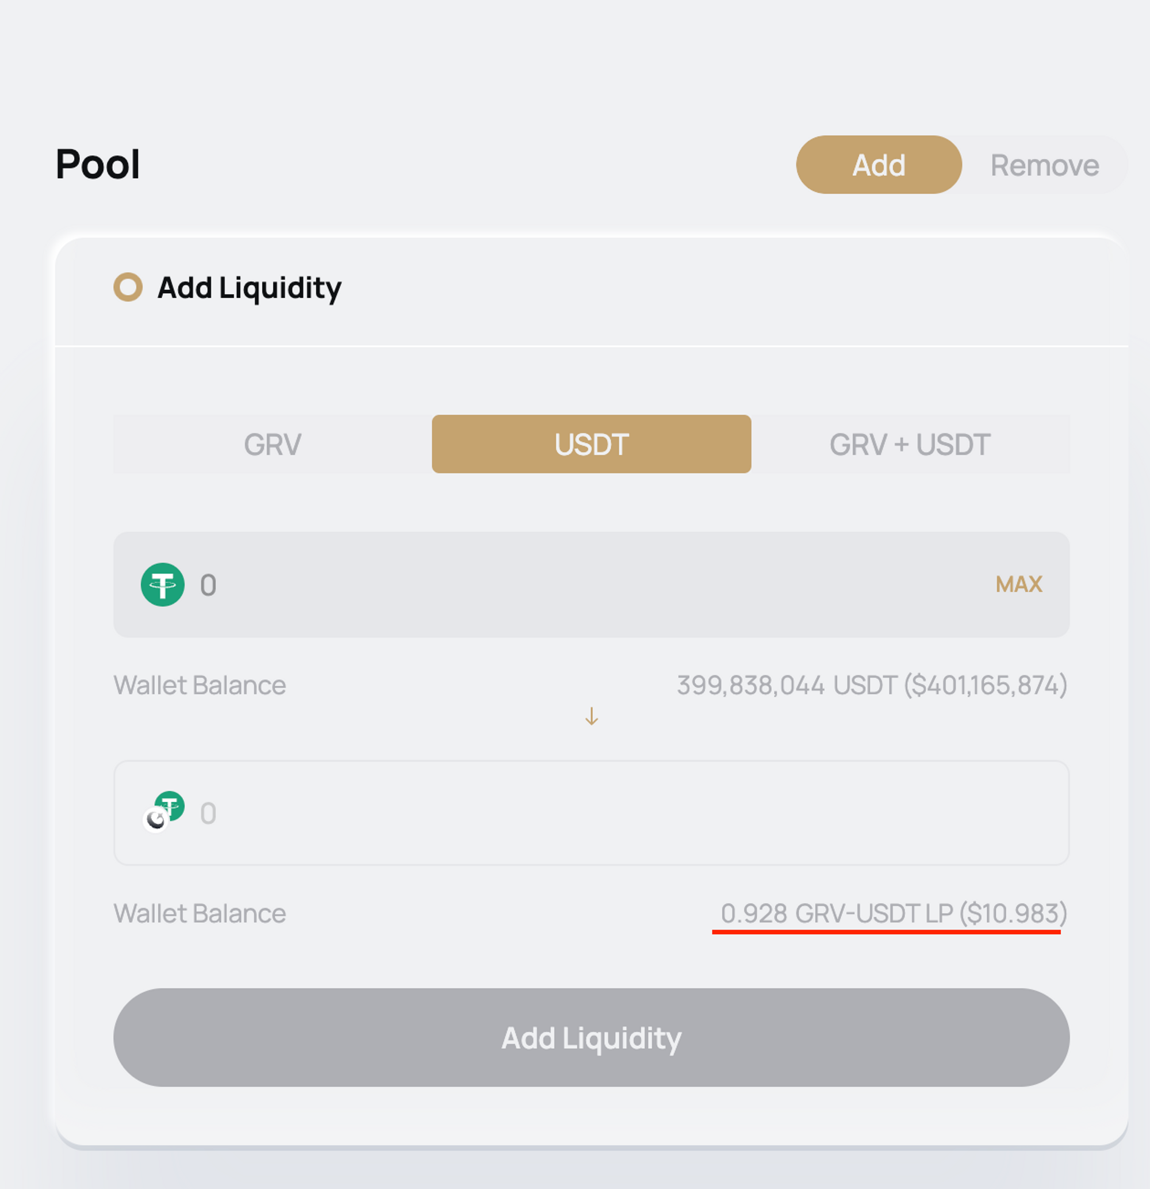1150x1189 pixels.
Task: Select the USDT single-asset tab
Action: coord(591,444)
